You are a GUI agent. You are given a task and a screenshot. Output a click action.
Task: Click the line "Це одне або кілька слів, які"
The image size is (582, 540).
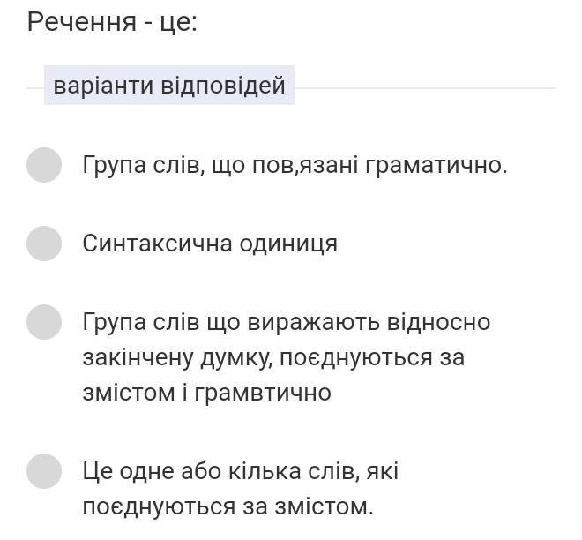(240, 471)
